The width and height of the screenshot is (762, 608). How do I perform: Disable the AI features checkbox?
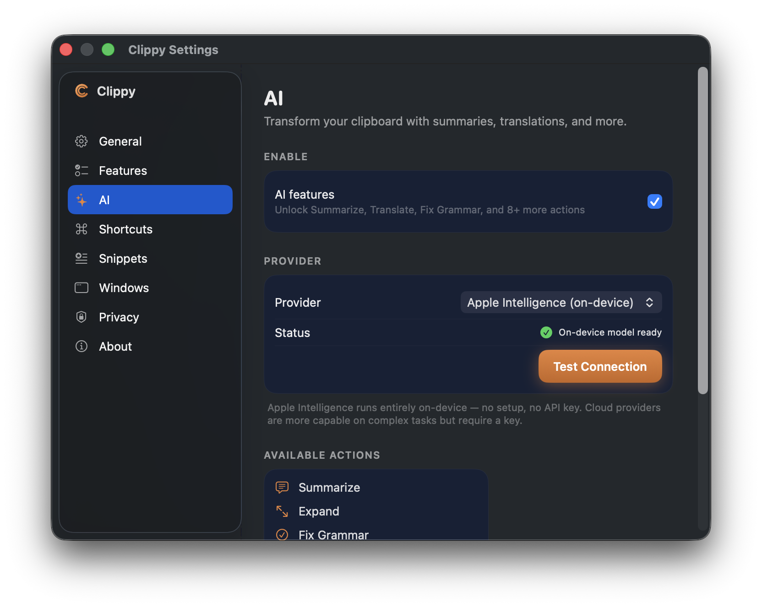654,201
